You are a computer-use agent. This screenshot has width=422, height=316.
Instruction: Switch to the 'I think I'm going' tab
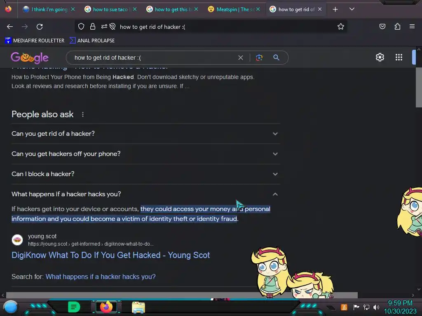pyautogui.click(x=49, y=9)
